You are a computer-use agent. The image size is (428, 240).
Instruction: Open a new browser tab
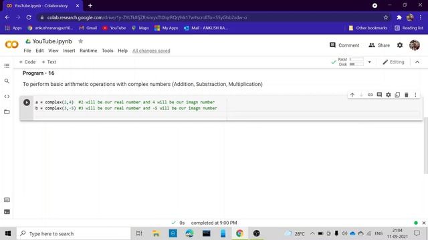pyautogui.click(x=90, y=5)
